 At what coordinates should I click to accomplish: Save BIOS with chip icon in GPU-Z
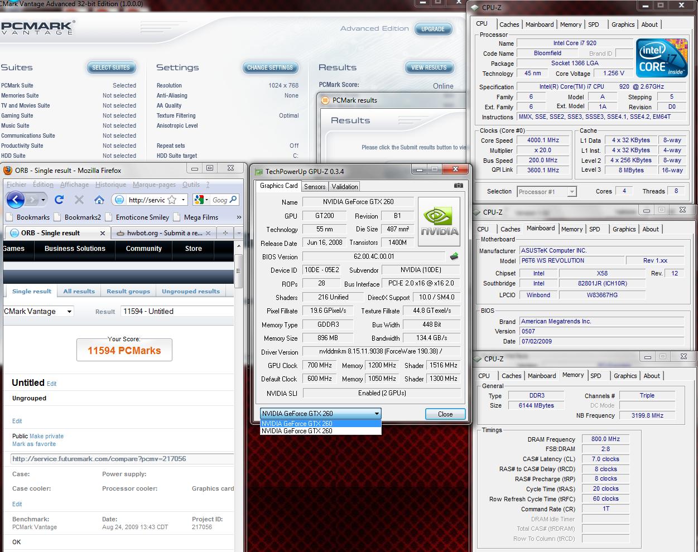tap(454, 256)
